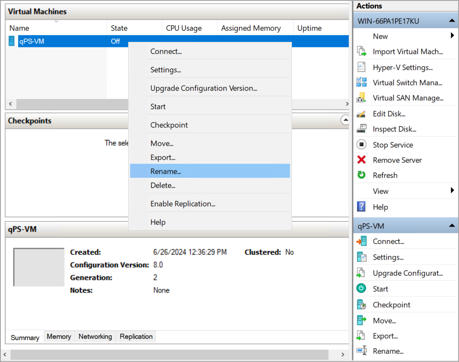Open Help from the Actions pane
The image size is (459, 362).
point(380,207)
